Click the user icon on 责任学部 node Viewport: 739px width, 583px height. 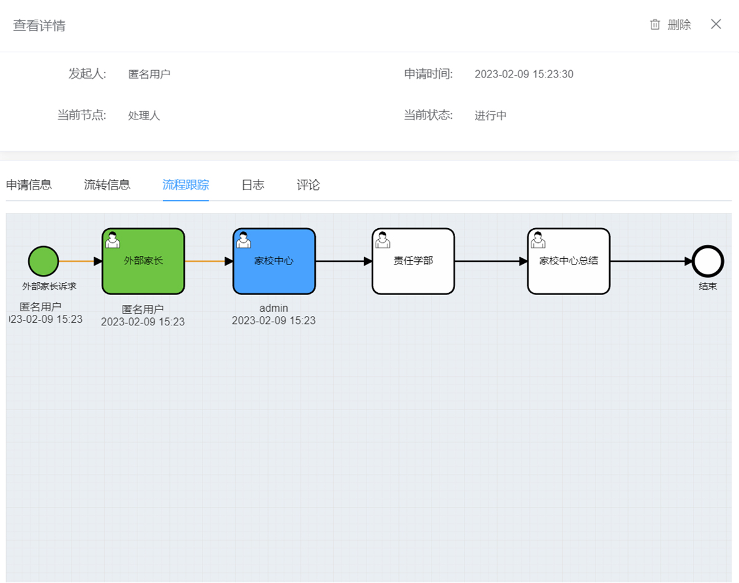point(382,239)
